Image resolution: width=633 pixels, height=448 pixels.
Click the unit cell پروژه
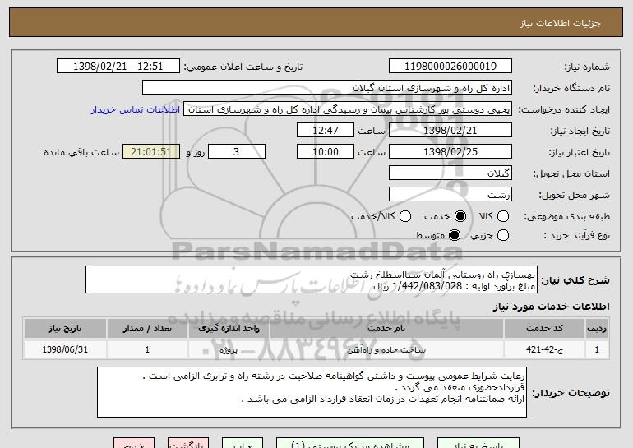(229, 349)
